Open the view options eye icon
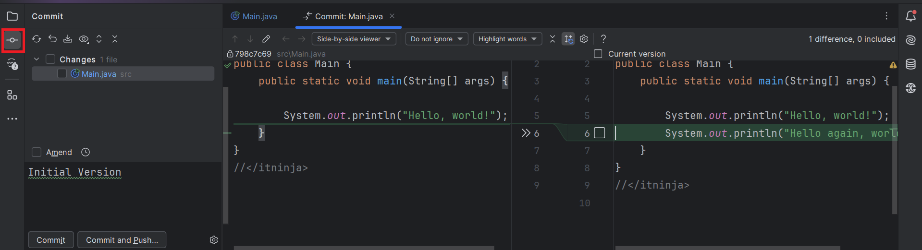 point(84,39)
